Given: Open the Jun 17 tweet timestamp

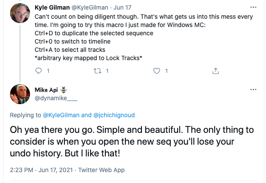Looking at the screenshot, I should click(x=122, y=7).
